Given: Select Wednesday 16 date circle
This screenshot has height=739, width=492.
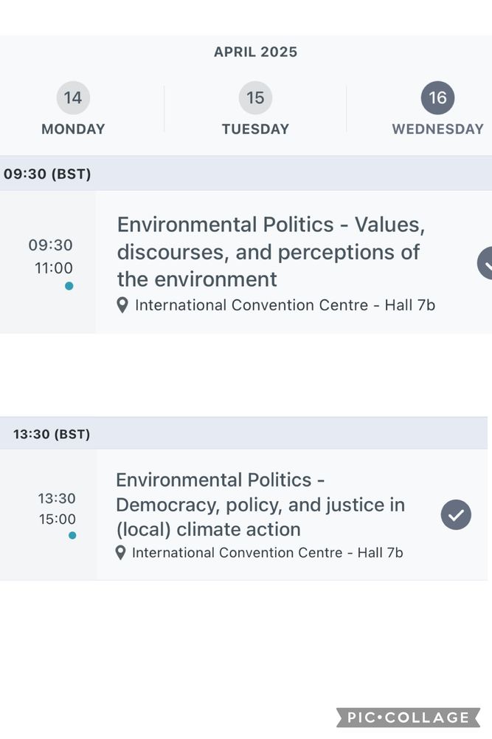Looking at the screenshot, I should (x=437, y=98).
